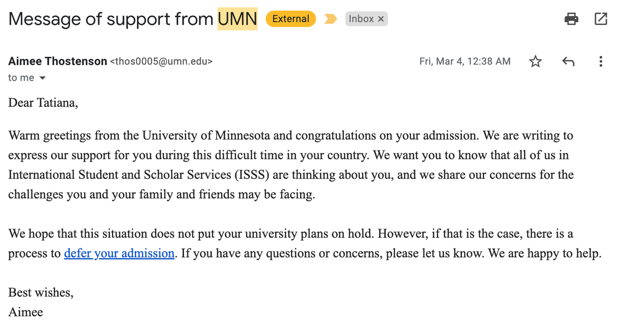Star this message from Aimee Thostenson
623x324 pixels.
click(535, 62)
